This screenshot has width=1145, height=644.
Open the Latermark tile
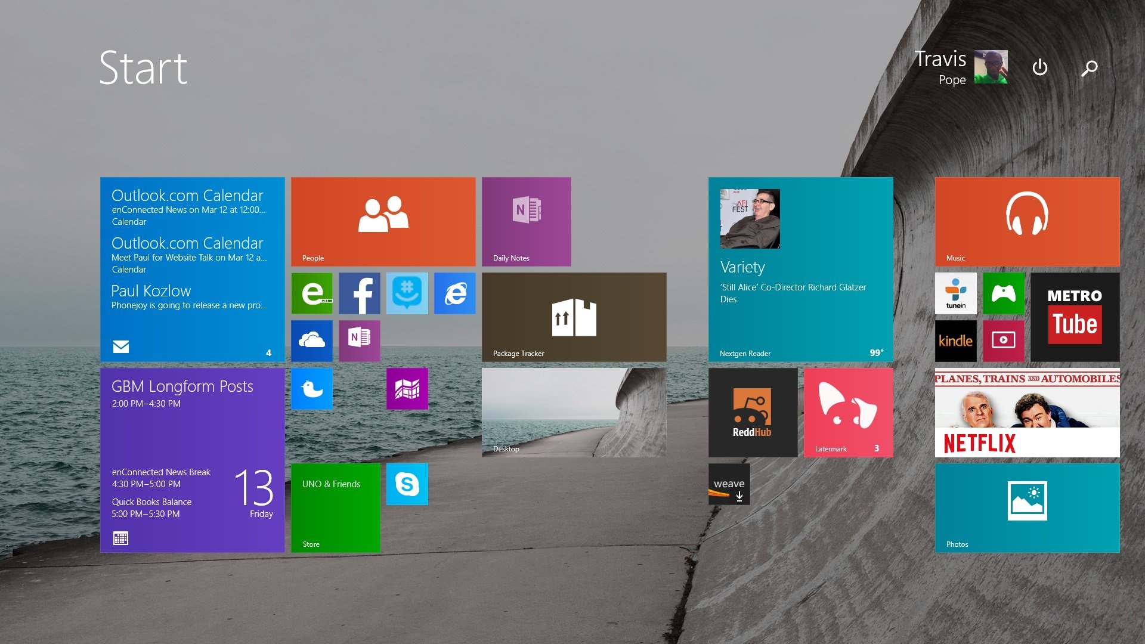tap(848, 412)
